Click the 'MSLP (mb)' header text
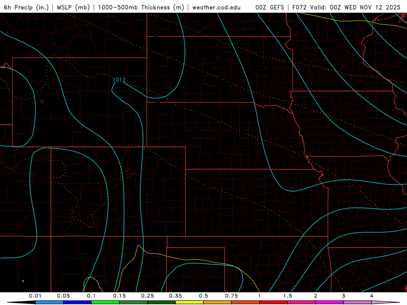407x305 pixels. 73,7
